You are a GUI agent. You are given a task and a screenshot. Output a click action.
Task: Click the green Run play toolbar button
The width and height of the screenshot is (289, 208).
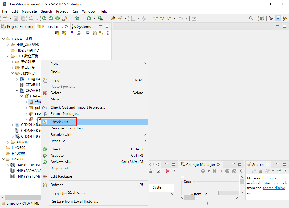89,18
